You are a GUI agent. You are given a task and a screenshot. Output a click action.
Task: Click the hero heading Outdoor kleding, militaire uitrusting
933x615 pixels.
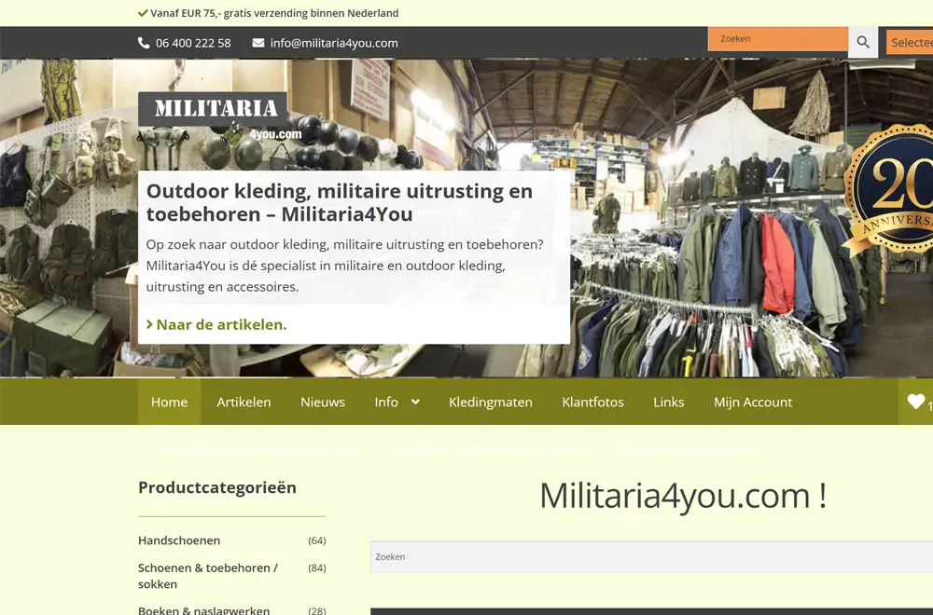coord(340,202)
